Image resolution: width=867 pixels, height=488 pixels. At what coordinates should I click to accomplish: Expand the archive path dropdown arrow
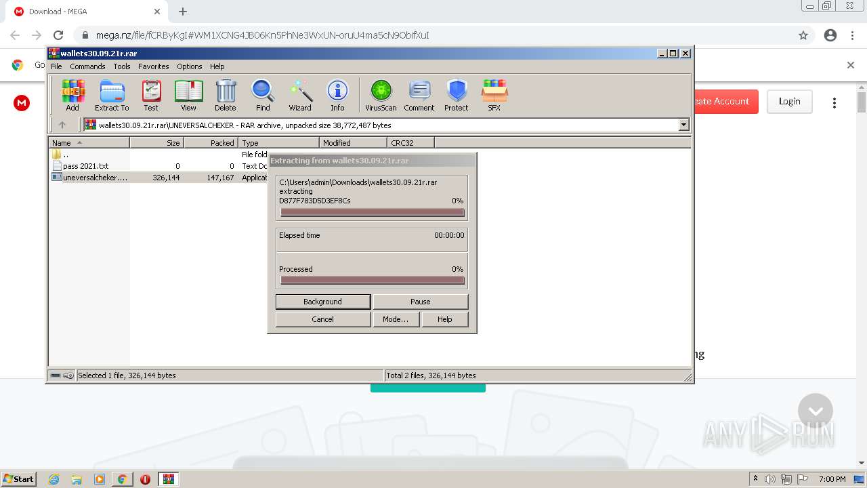pyautogui.click(x=683, y=125)
